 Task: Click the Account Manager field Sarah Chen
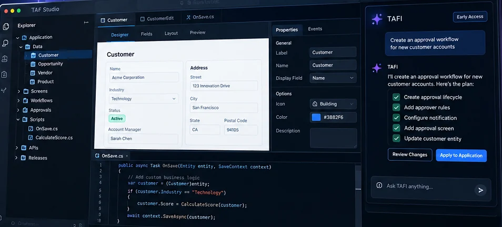point(143,139)
